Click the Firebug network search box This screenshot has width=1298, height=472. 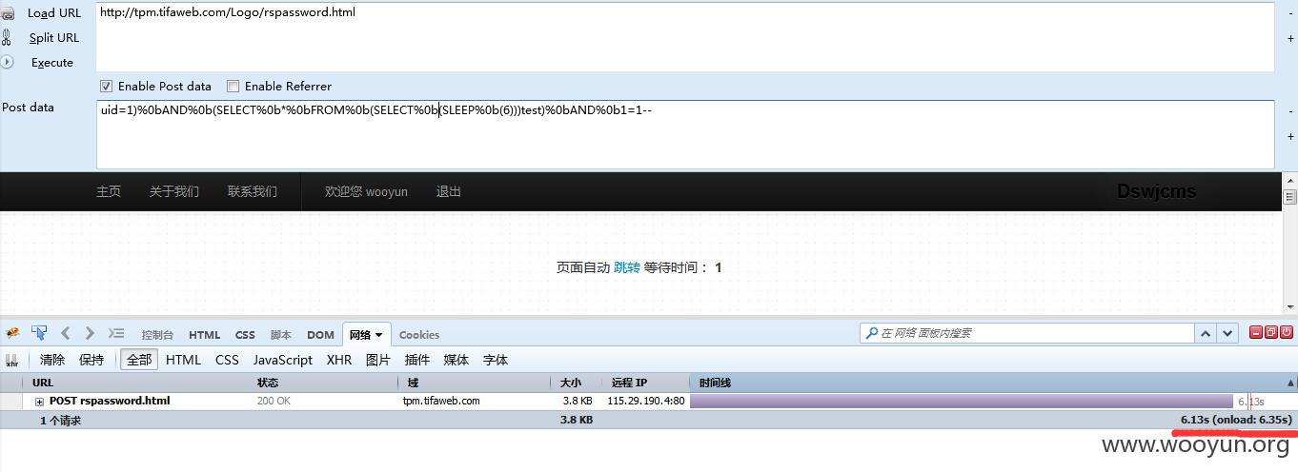coord(1027,333)
